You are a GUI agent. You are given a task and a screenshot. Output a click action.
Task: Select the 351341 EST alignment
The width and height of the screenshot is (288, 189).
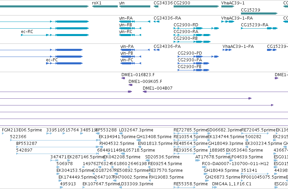tap(255, 174)
